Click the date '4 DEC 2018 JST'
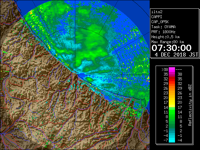This screenshot has width=200, height=150. coord(176,55)
